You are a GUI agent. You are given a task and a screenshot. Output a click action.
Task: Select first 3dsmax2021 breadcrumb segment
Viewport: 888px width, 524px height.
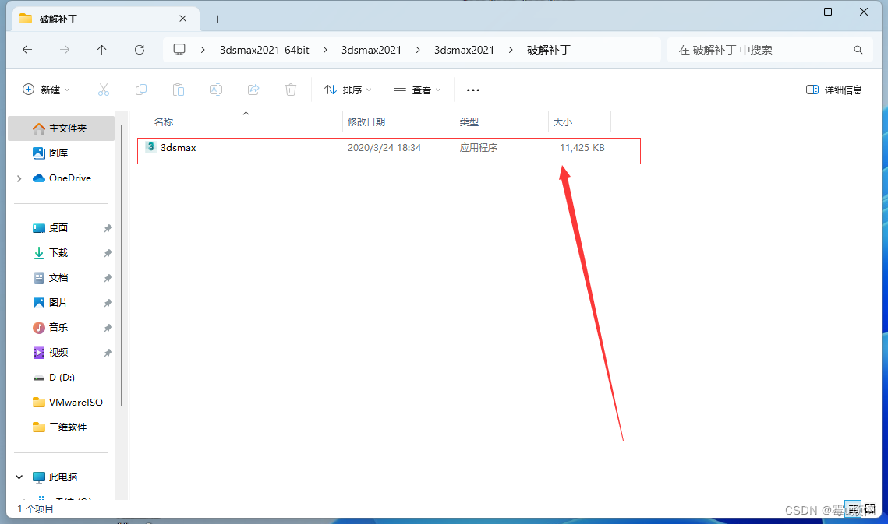point(371,50)
